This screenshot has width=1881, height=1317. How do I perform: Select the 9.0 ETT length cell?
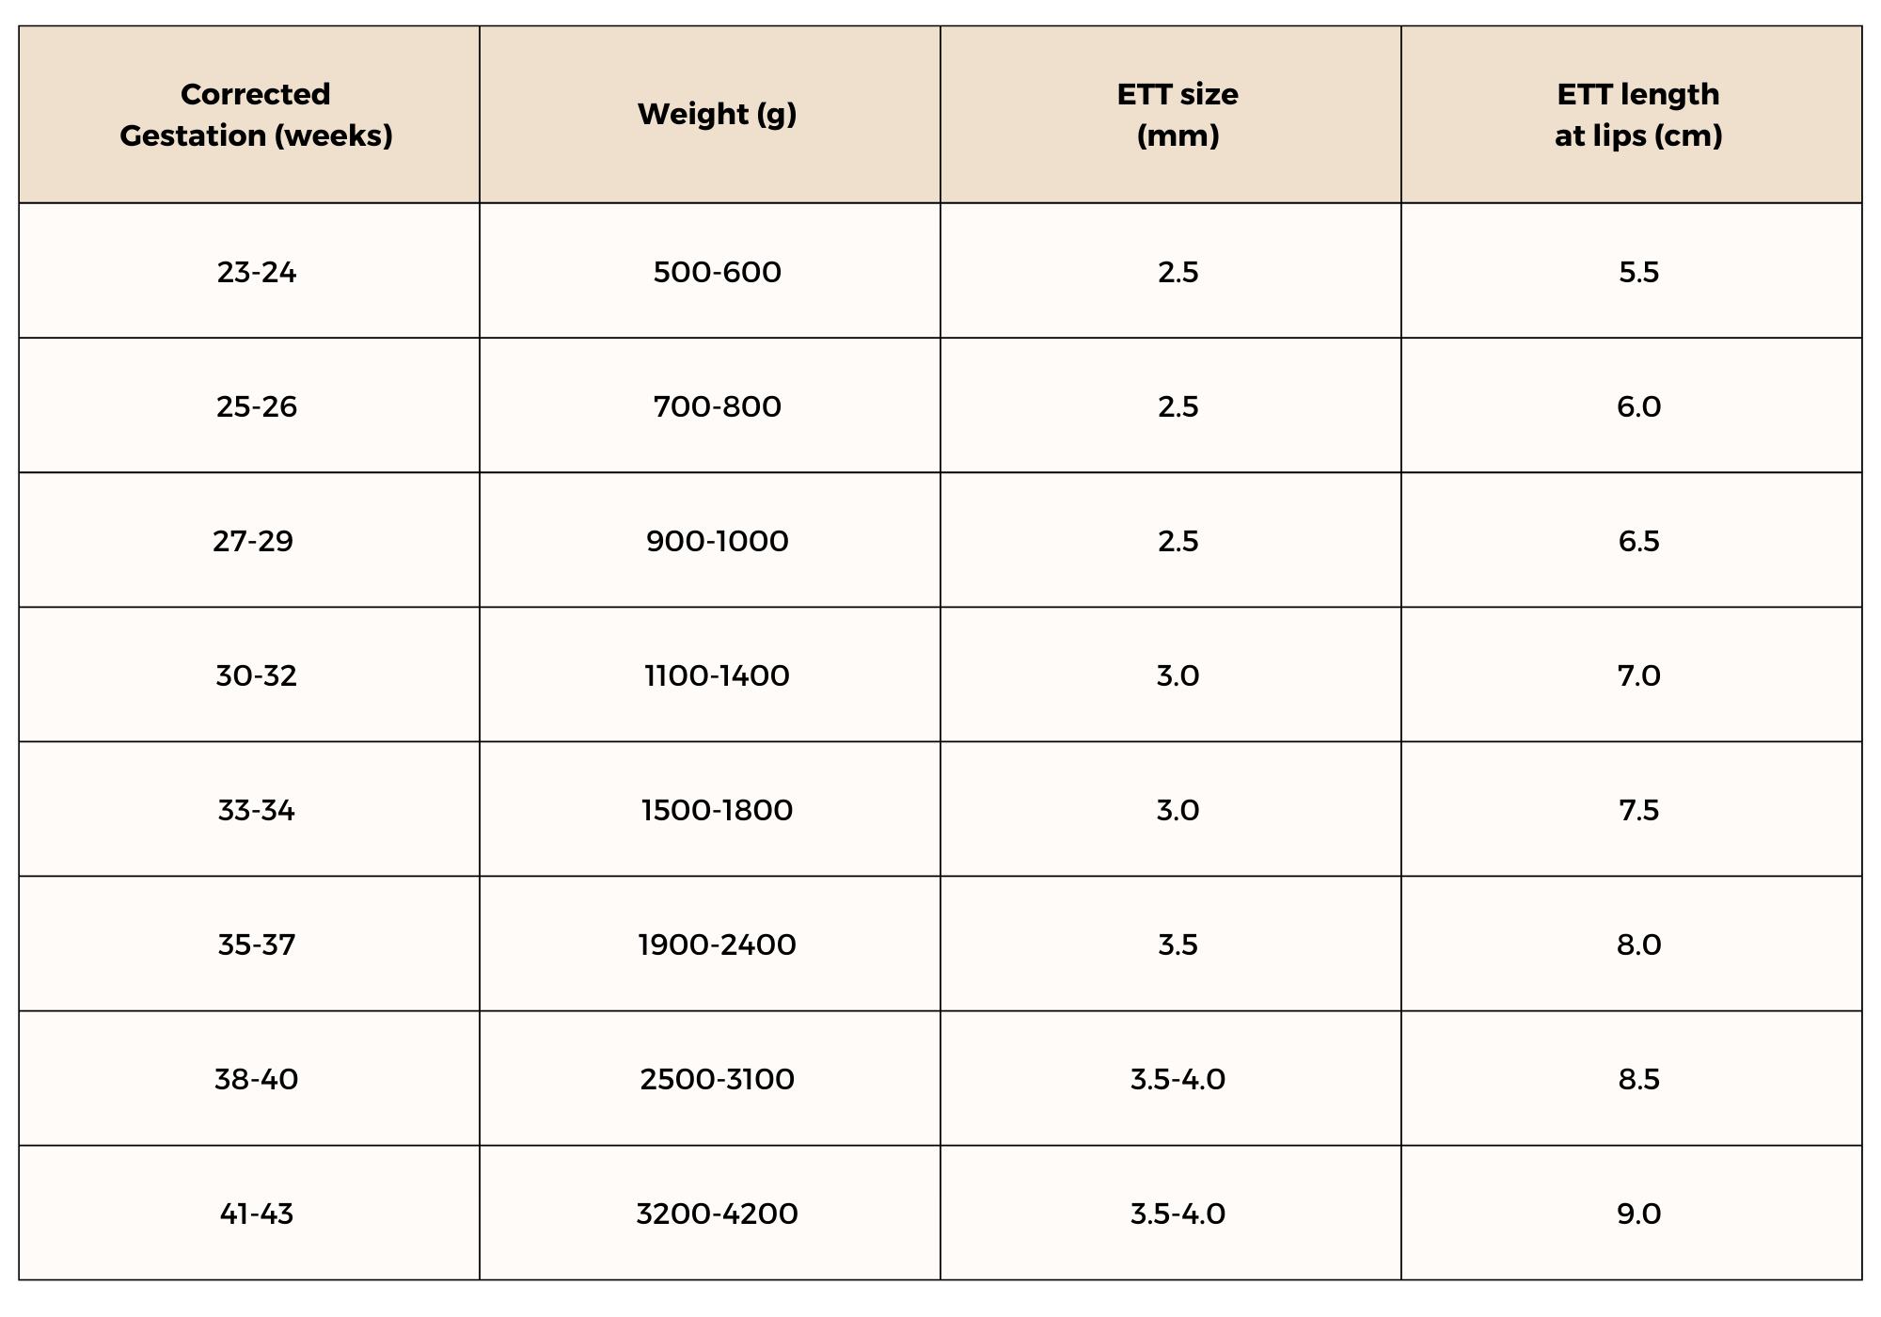point(1638,1214)
